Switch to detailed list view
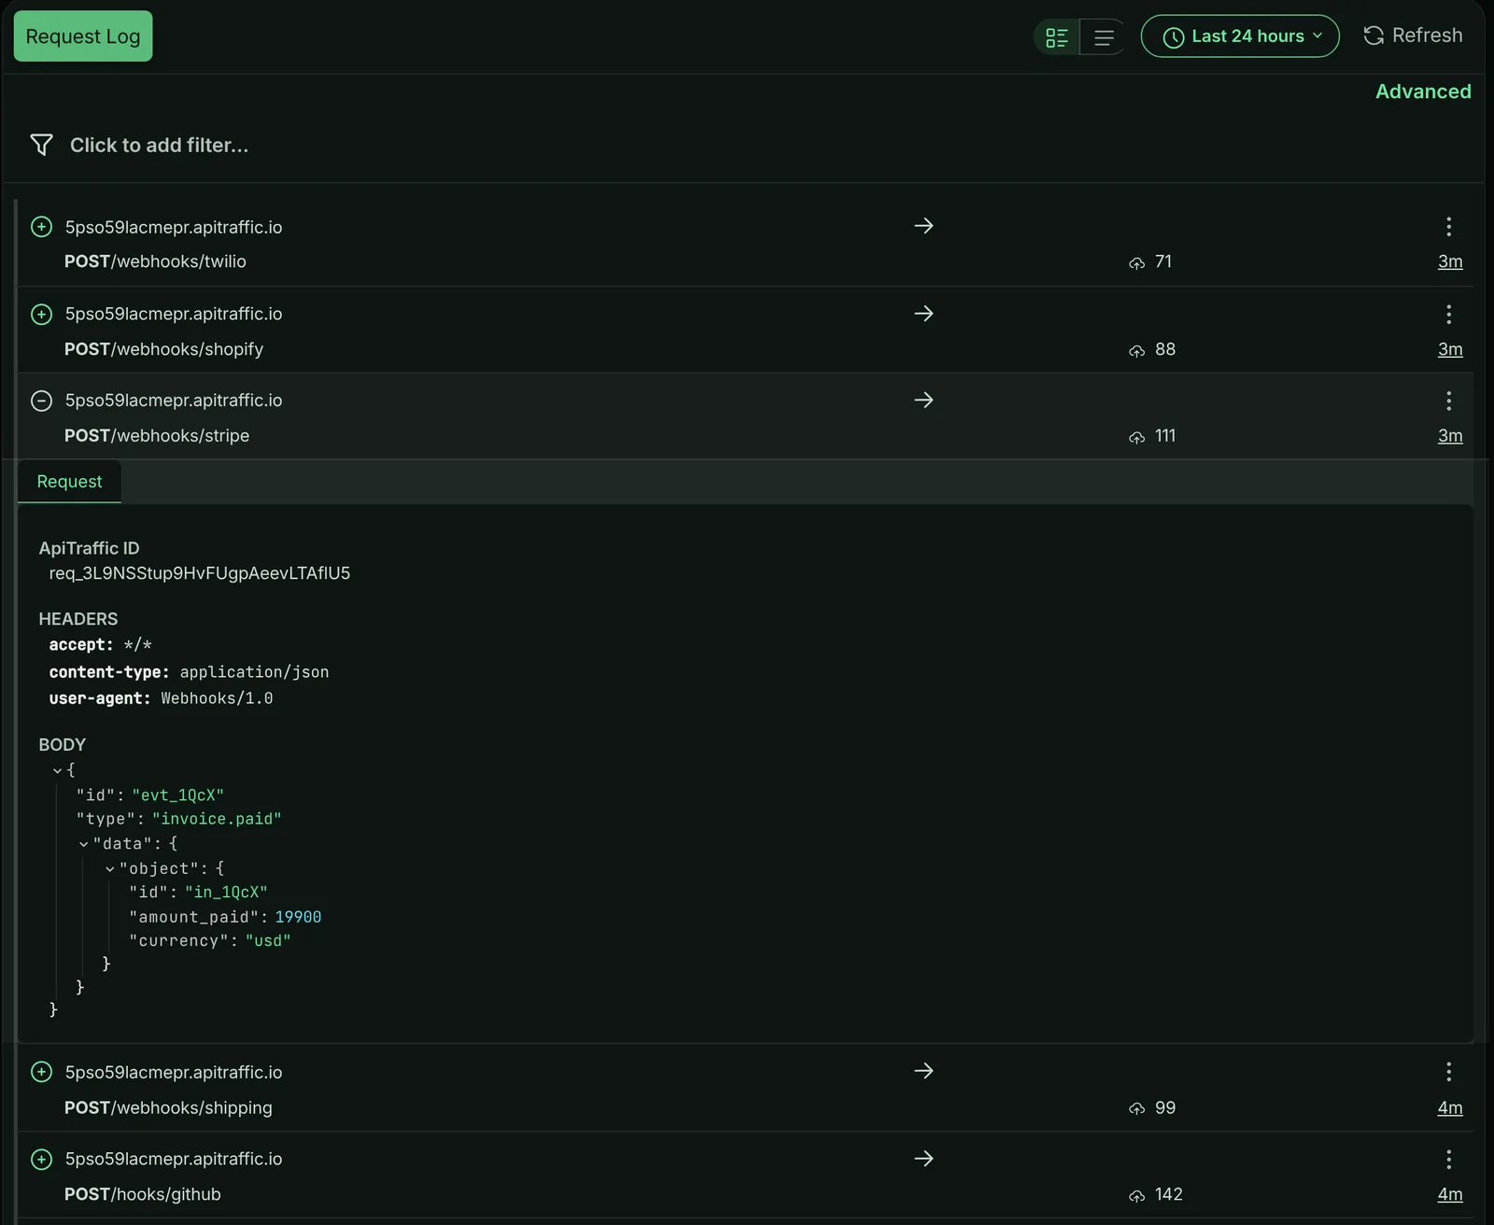Screen dimensions: 1494x1225 [x=1057, y=37]
